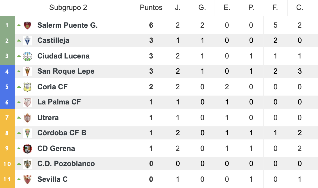Click the J. column header
This screenshot has height=188, width=318.
(178, 8)
